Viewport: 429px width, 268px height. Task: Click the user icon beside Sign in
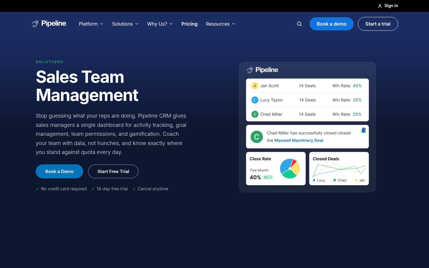coord(380,6)
